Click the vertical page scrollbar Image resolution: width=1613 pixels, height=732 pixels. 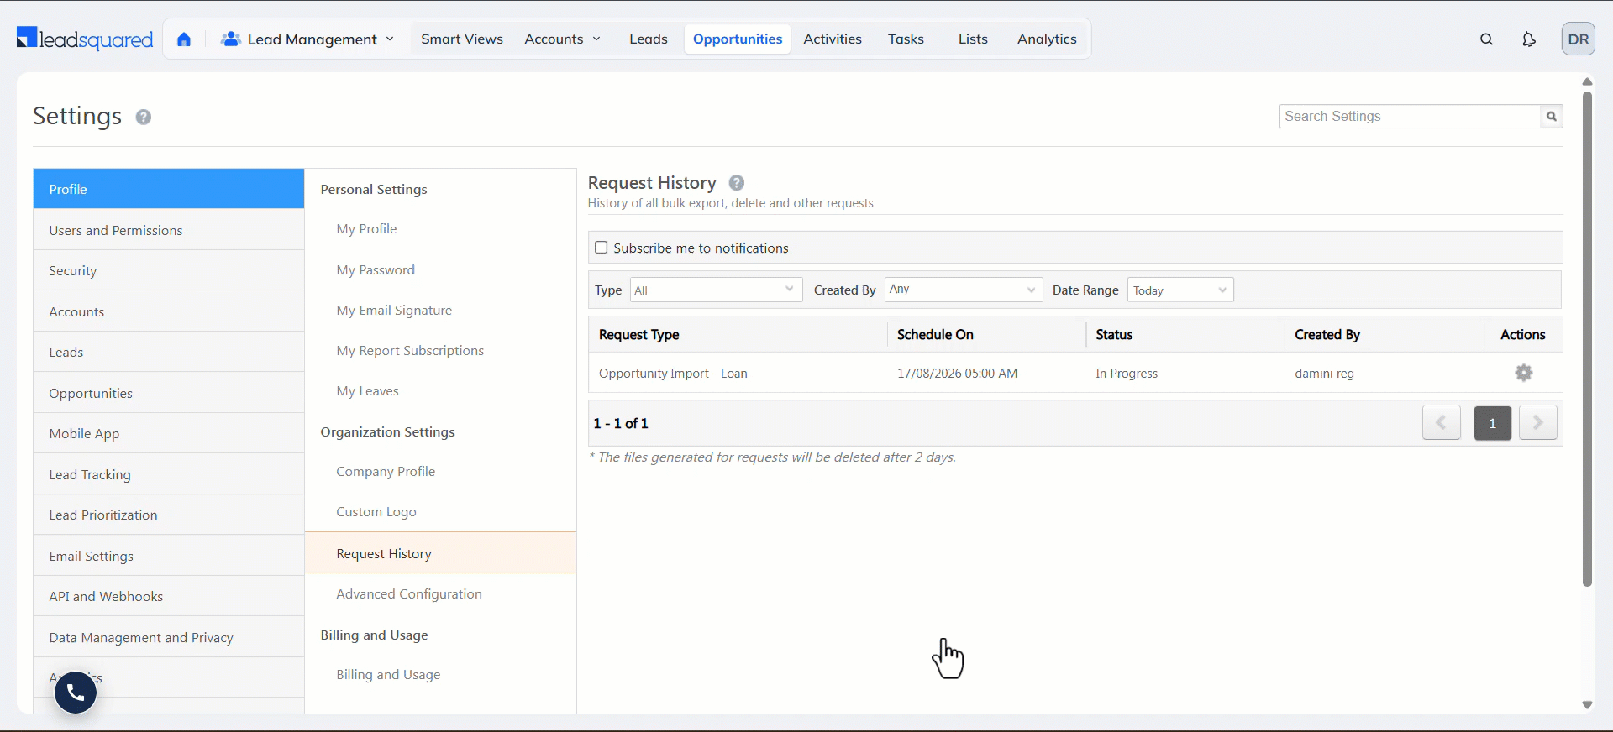click(1587, 339)
